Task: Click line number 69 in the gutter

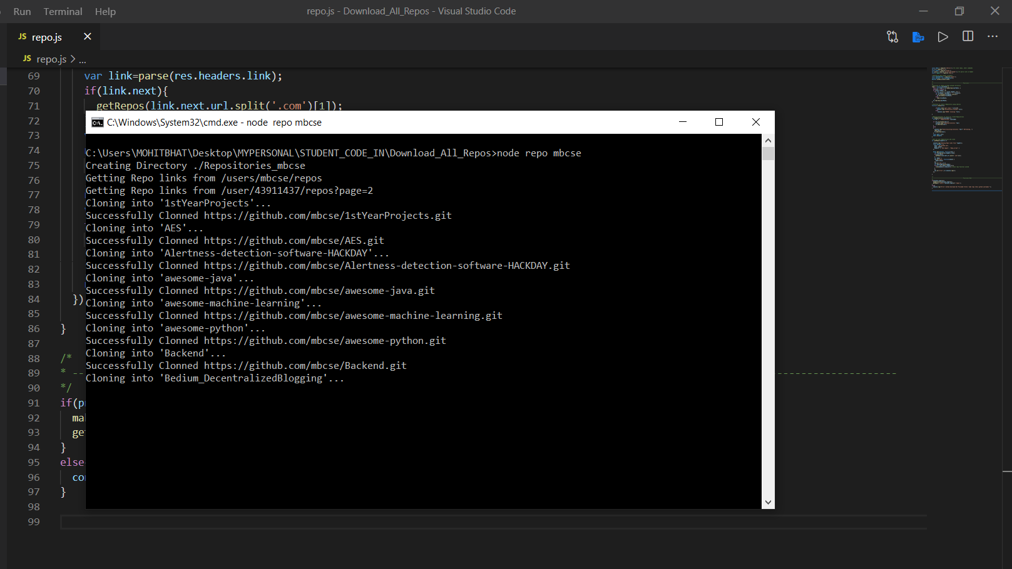Action: coord(34,76)
